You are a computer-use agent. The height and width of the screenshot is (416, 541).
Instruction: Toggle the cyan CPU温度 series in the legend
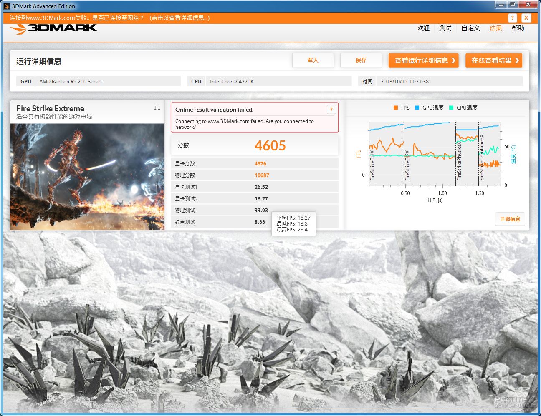(x=462, y=108)
